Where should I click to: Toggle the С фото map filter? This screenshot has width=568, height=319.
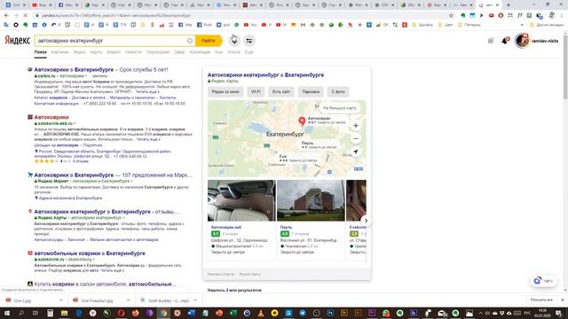click(338, 92)
